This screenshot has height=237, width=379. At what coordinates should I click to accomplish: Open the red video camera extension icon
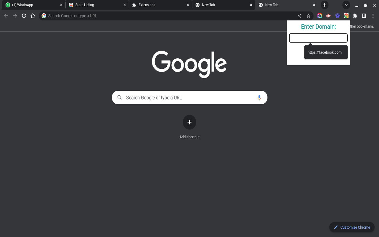pyautogui.click(x=328, y=16)
